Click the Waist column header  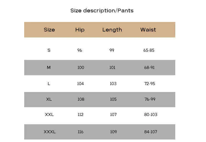click(x=148, y=30)
